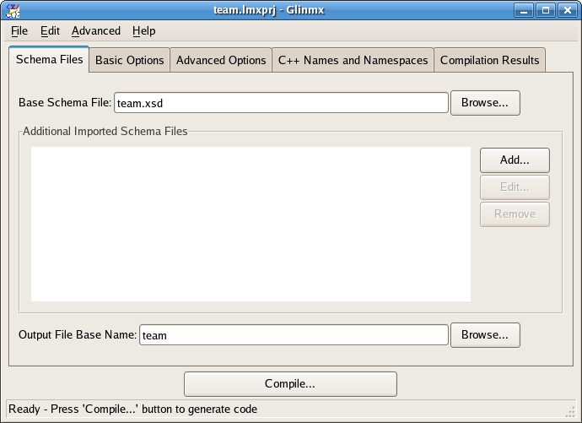
Task: Open the C++ Names and Namespaces tab
Action: pyautogui.click(x=353, y=60)
